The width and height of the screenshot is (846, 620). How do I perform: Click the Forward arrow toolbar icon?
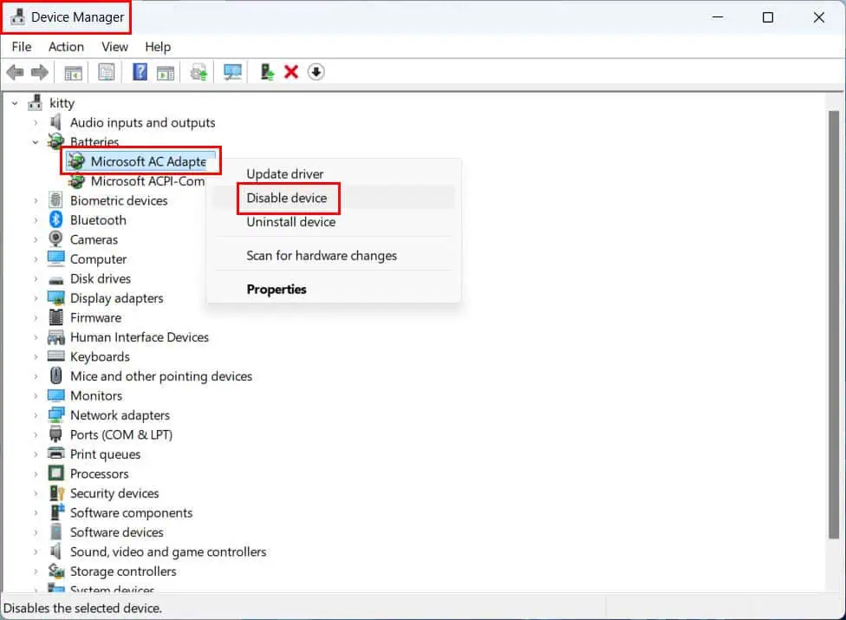click(x=39, y=72)
